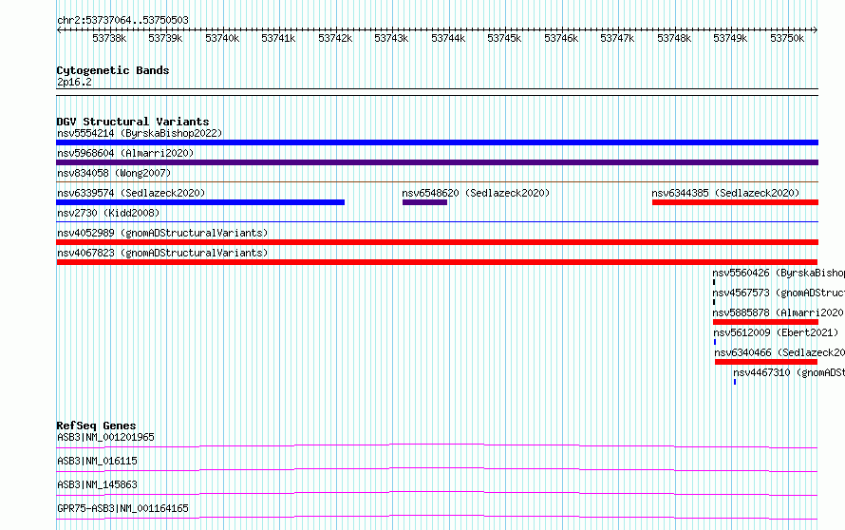Click the chr2:53737064..53750503 coordinates text
845x530 pixels.
click(x=122, y=20)
